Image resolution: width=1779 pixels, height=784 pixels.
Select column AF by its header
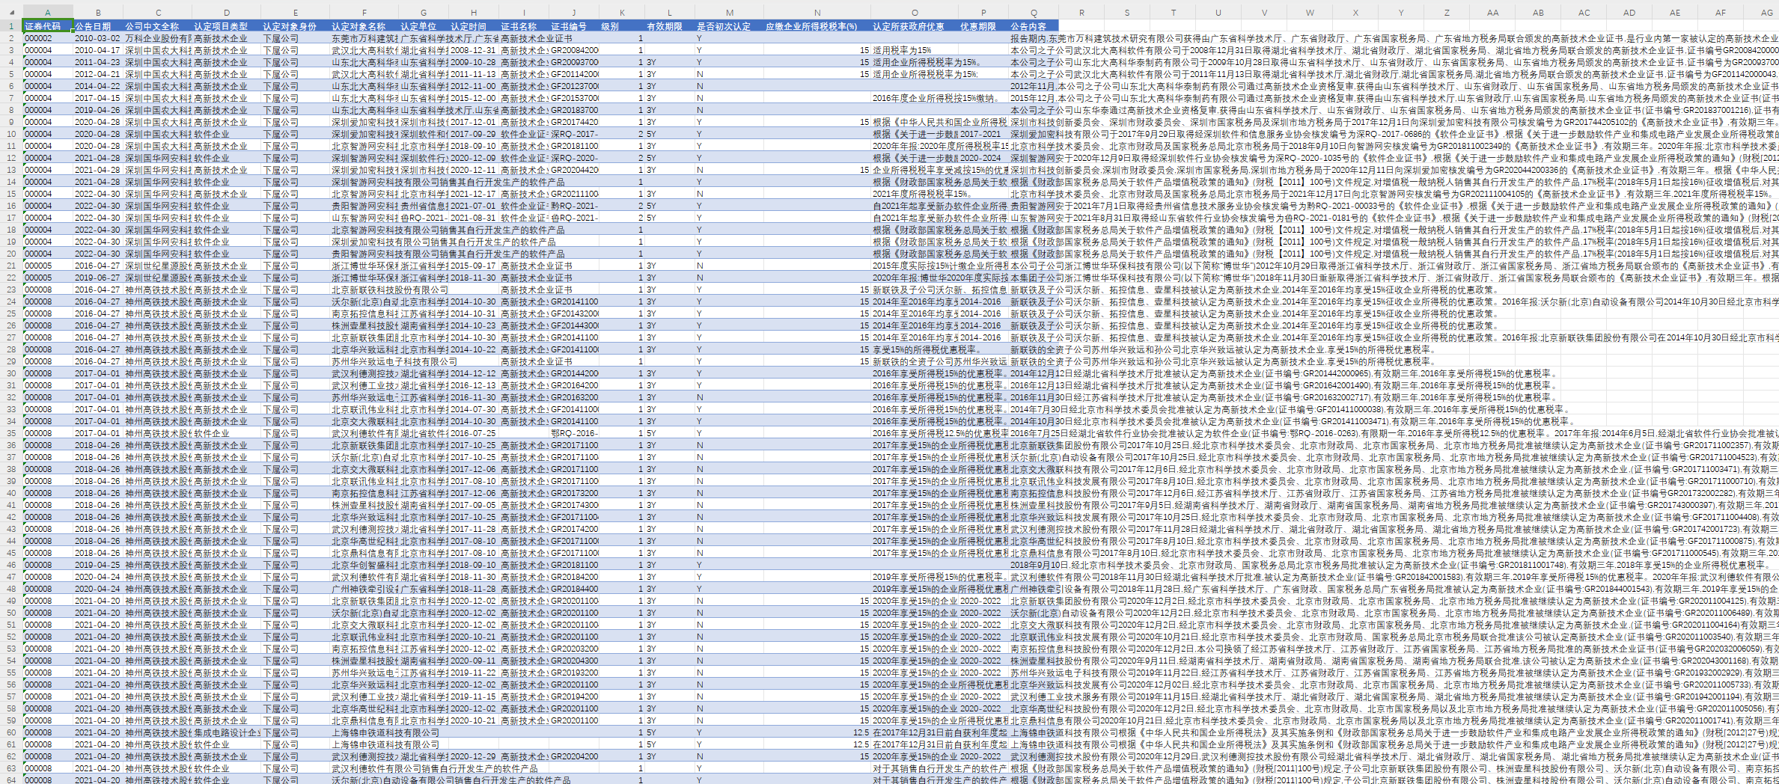coord(1721,13)
